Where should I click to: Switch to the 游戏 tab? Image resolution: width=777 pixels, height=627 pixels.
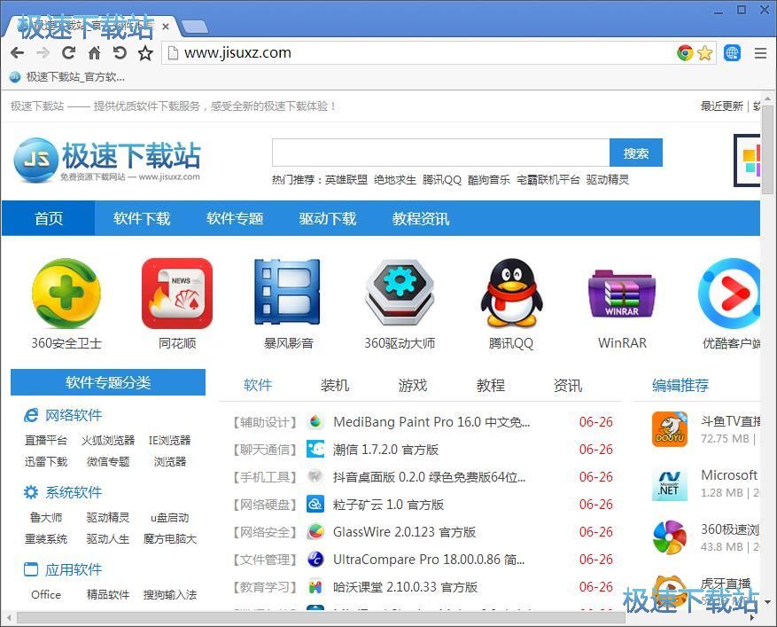[413, 385]
